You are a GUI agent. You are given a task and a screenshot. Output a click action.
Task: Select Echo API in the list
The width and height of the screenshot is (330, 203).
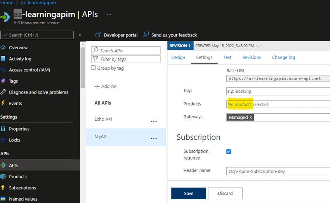(x=103, y=119)
